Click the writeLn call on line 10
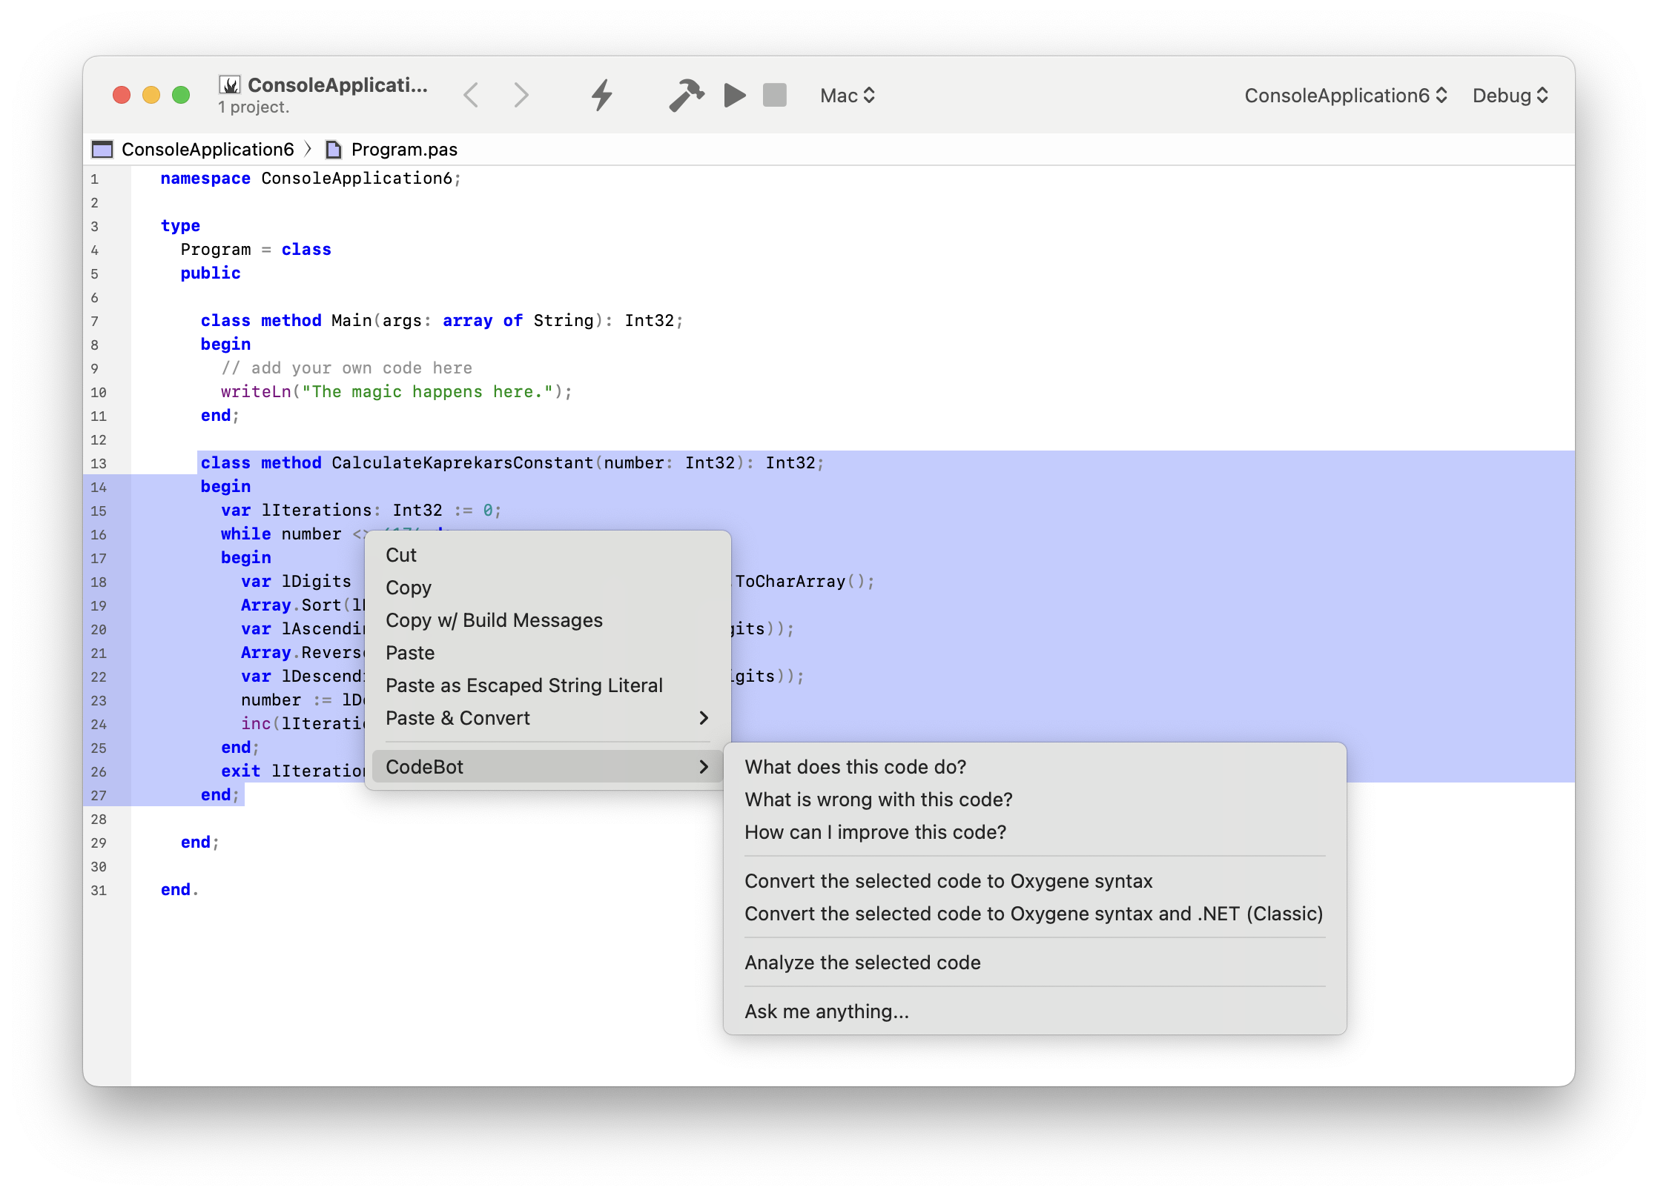The width and height of the screenshot is (1658, 1196). pos(256,392)
